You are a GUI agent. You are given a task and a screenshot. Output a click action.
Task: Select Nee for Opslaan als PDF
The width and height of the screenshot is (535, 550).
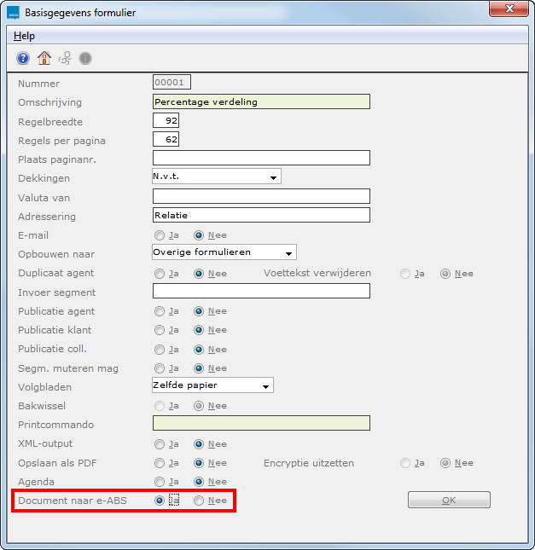tap(199, 463)
